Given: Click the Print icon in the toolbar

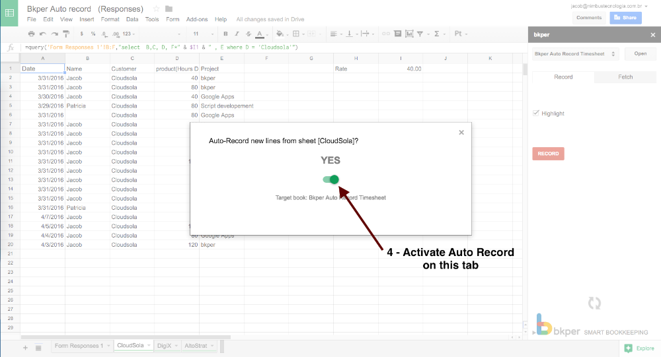Looking at the screenshot, I should point(31,34).
